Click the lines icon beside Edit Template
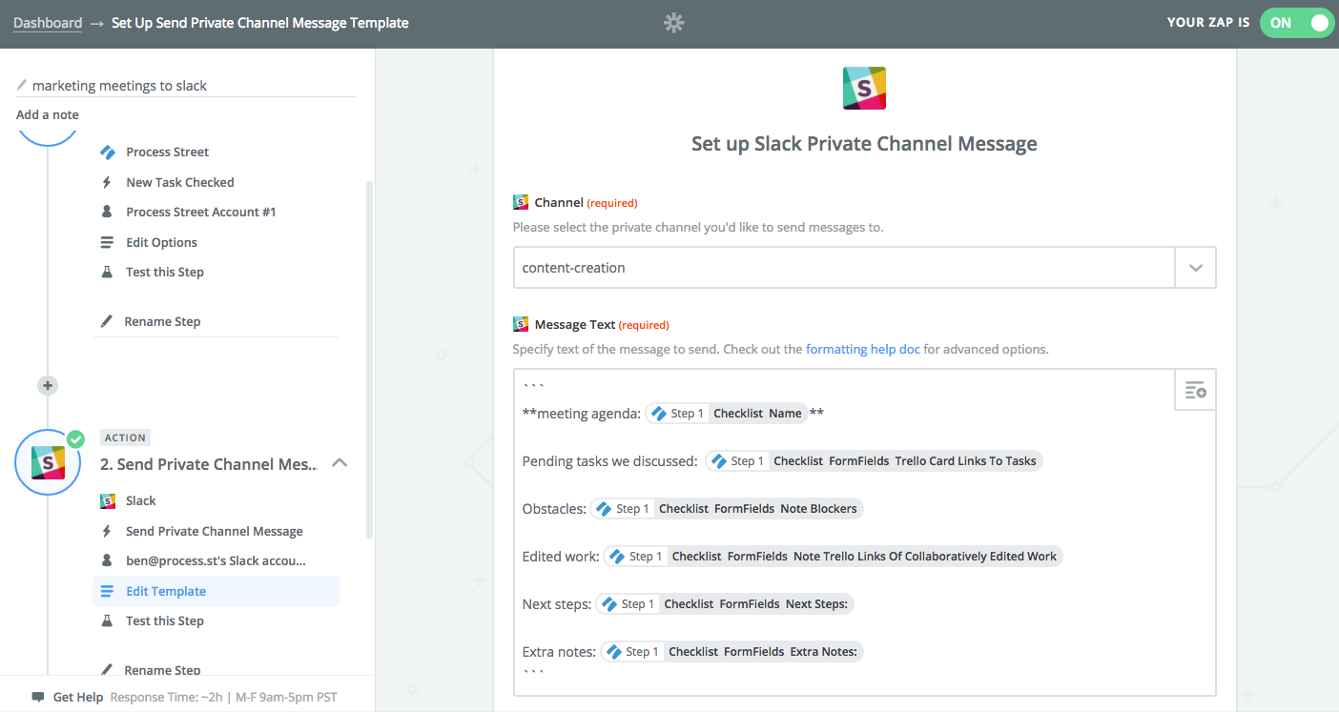 (x=107, y=591)
